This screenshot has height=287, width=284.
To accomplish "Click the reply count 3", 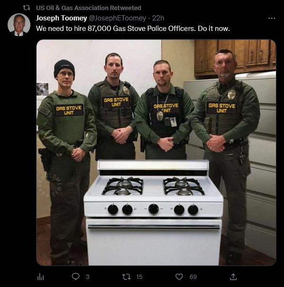I will (88, 277).
